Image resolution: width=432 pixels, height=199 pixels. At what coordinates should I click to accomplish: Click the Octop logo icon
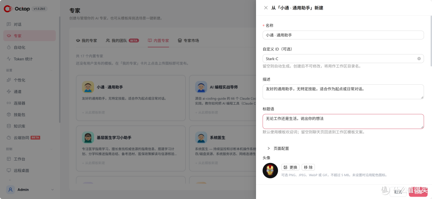(x=8, y=9)
